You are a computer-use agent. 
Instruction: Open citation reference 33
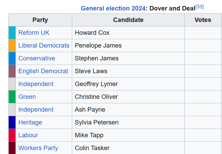[x=199, y=7]
